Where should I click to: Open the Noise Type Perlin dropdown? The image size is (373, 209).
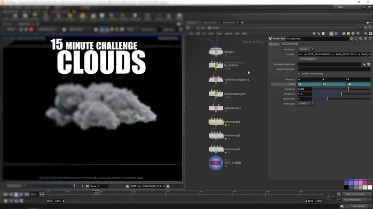click(x=306, y=104)
